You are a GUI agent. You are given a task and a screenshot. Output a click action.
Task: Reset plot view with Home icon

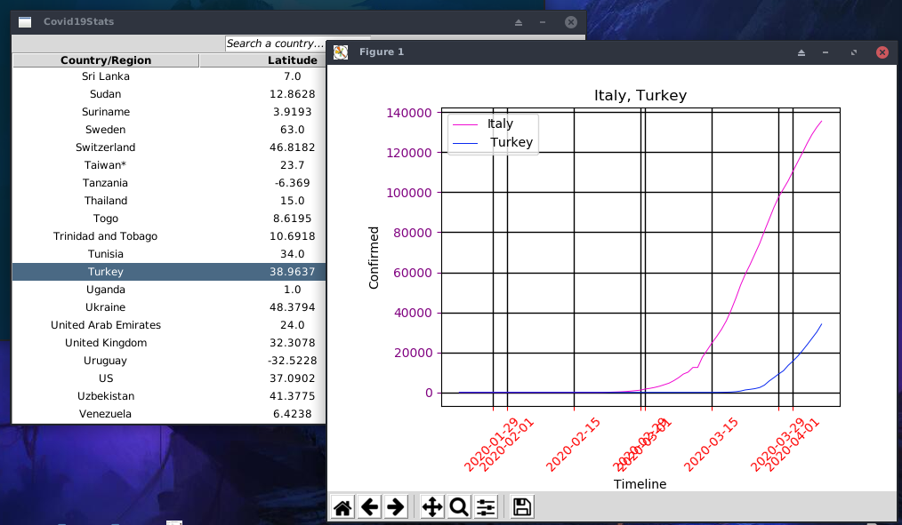(342, 507)
